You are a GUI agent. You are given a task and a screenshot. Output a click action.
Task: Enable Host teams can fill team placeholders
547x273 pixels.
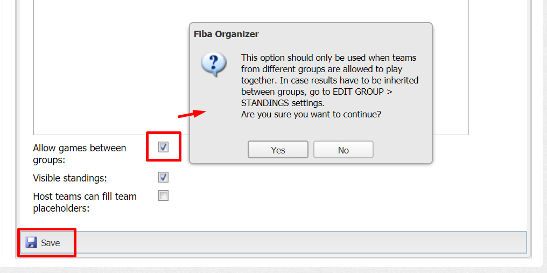point(163,195)
